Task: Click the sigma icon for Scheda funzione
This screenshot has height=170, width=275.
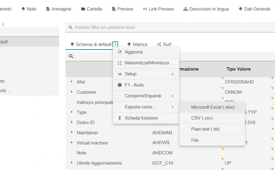Action: (120, 118)
